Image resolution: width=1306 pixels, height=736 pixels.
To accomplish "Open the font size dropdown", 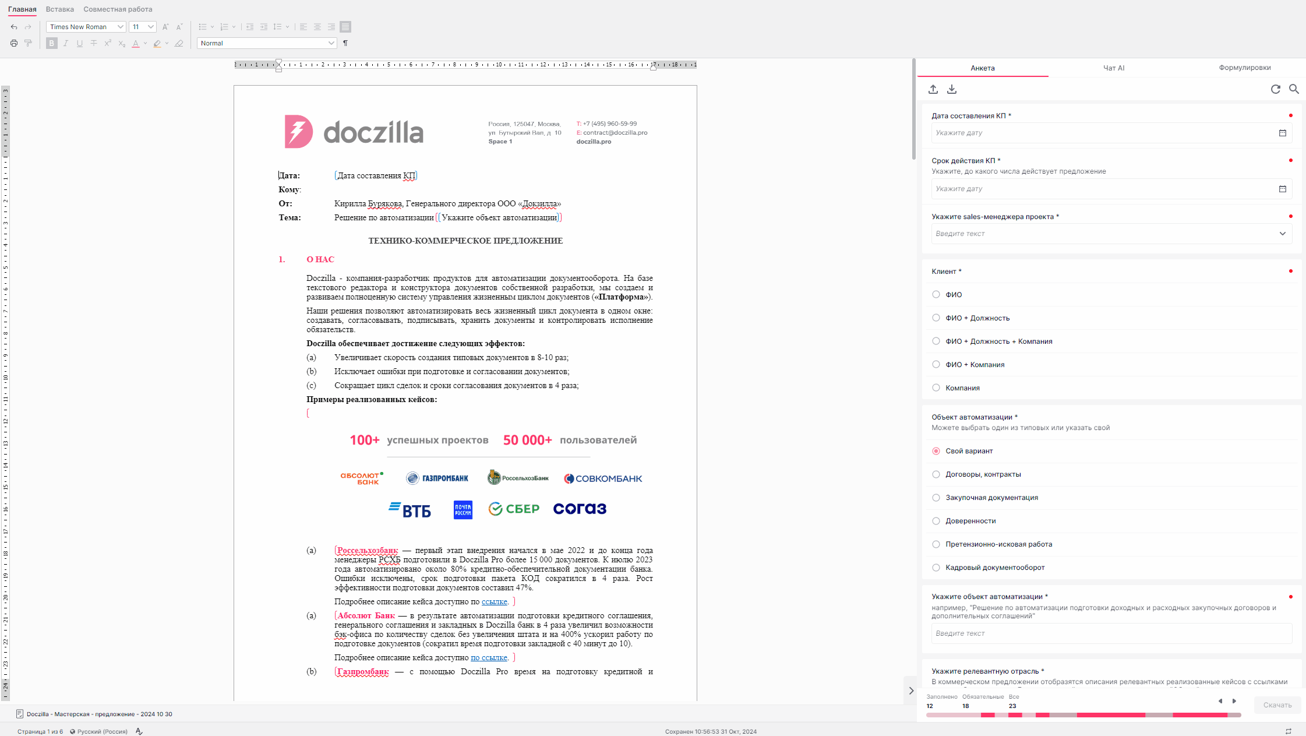I will tap(143, 27).
